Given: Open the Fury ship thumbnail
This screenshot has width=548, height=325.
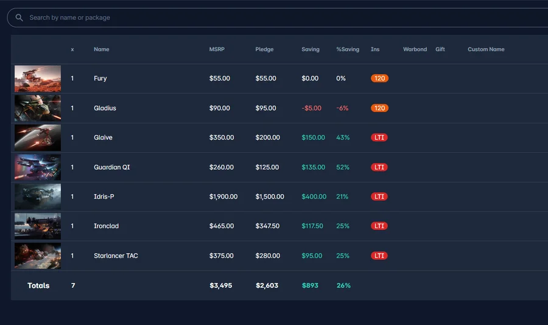Looking at the screenshot, I should [38, 79].
